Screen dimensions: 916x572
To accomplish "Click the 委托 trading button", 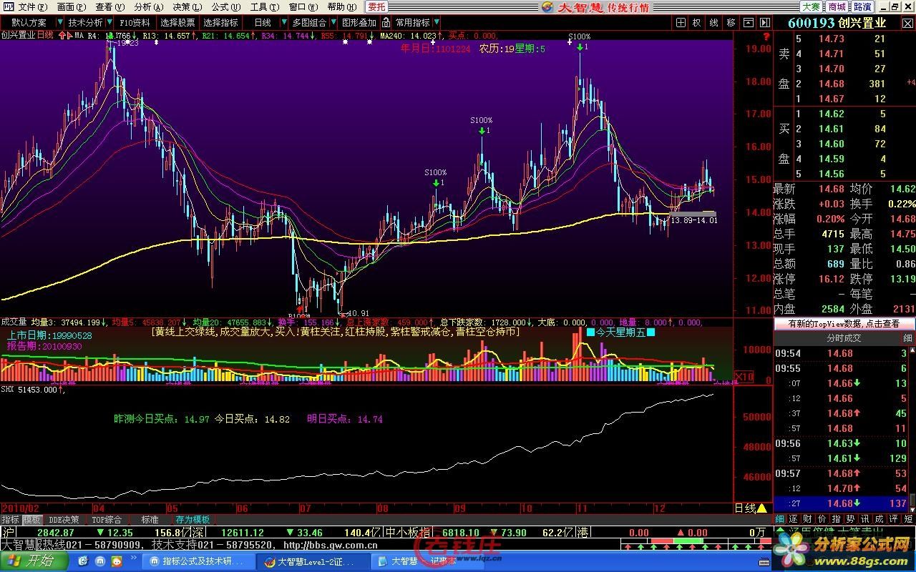I will 376,6.
